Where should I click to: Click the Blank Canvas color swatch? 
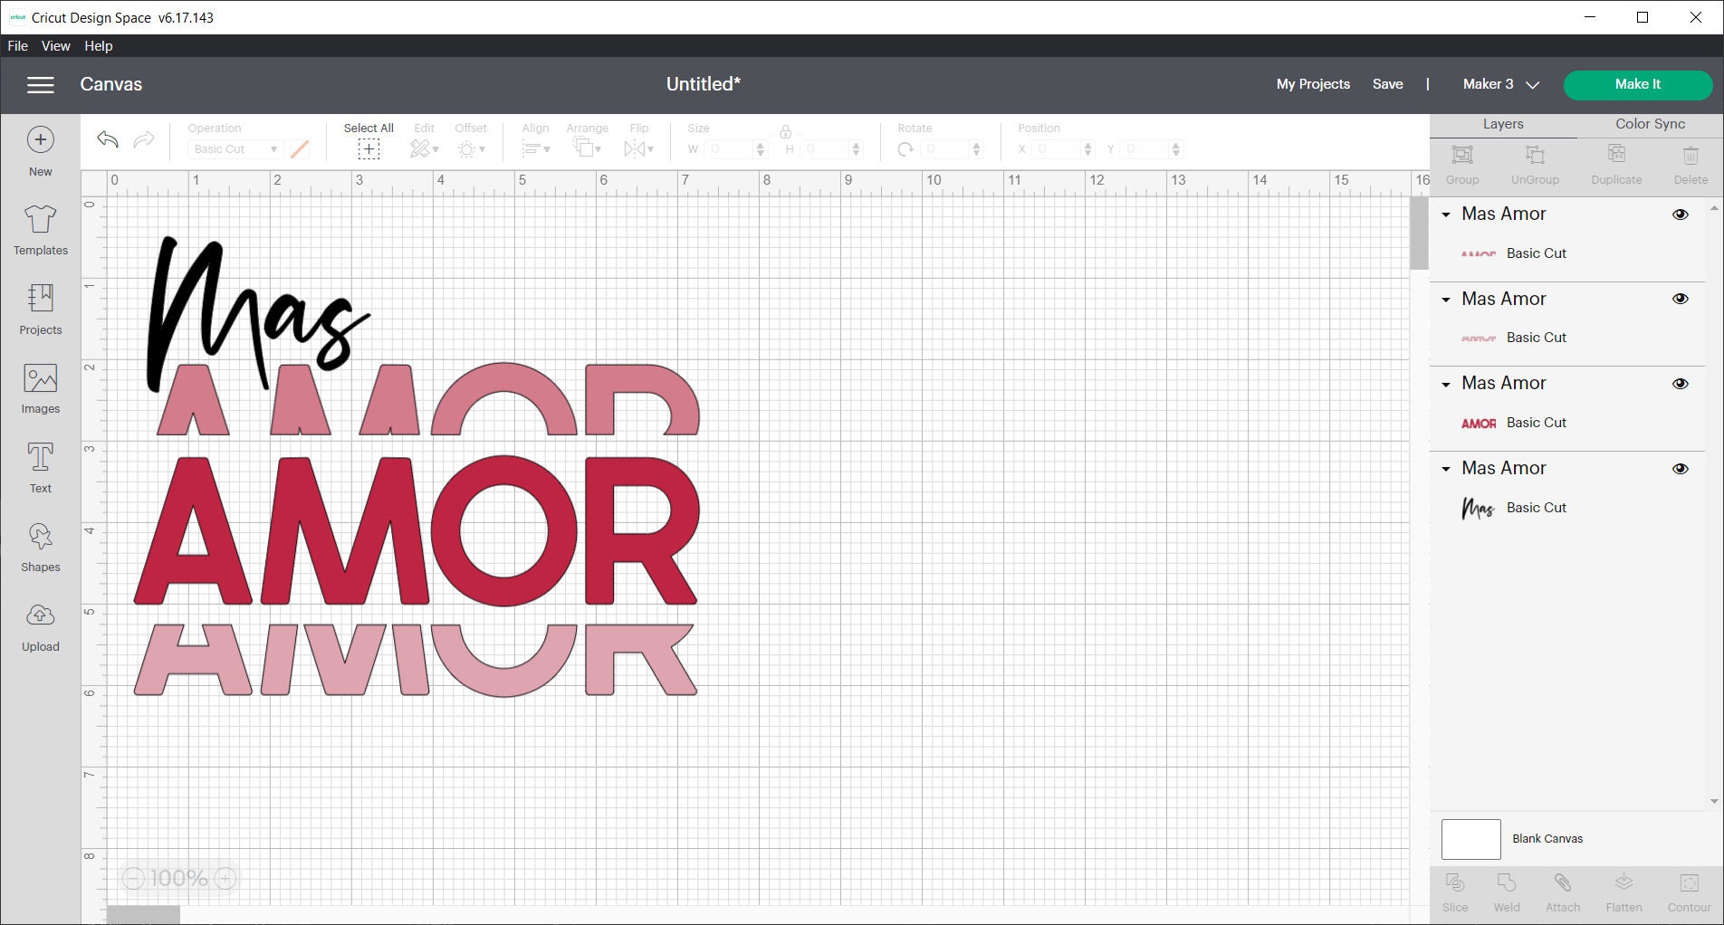coord(1470,839)
